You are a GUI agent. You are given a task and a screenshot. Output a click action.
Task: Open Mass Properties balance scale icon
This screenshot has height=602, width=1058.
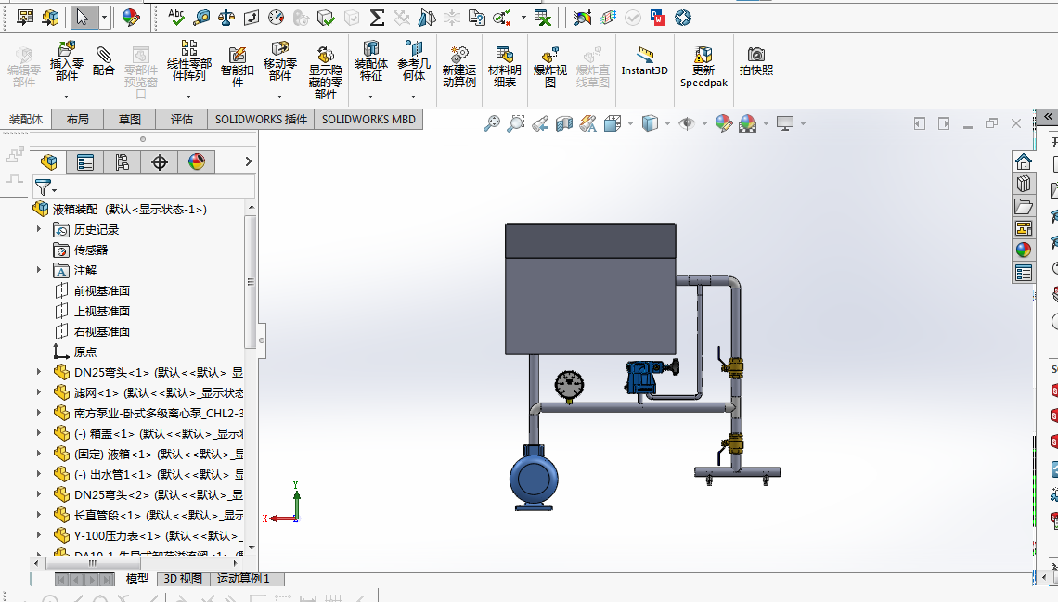click(x=226, y=18)
